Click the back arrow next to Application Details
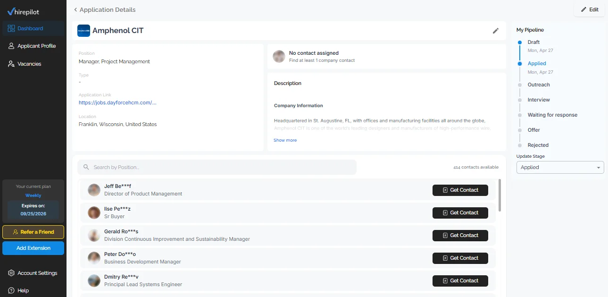The image size is (608, 297). pyautogui.click(x=75, y=9)
